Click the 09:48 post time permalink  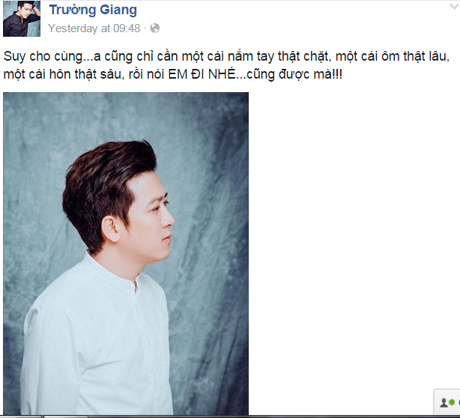pos(94,28)
